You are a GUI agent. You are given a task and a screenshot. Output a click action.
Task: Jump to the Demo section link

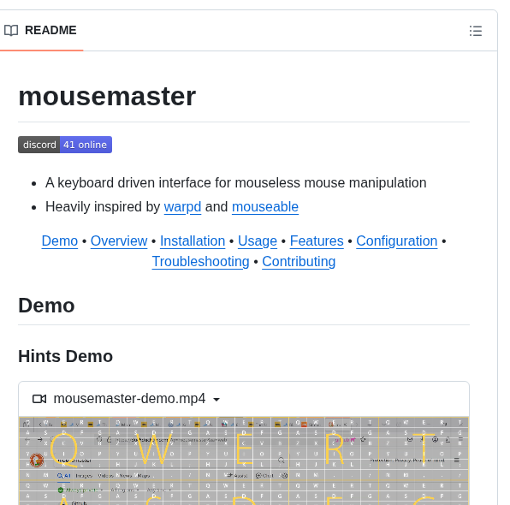pyautogui.click(x=60, y=241)
